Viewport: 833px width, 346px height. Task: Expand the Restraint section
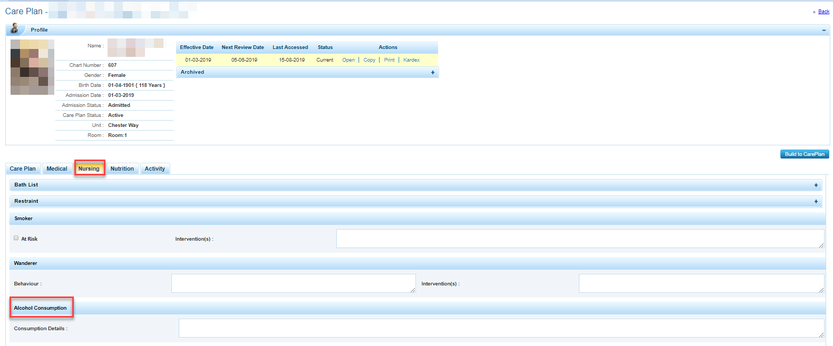point(816,202)
